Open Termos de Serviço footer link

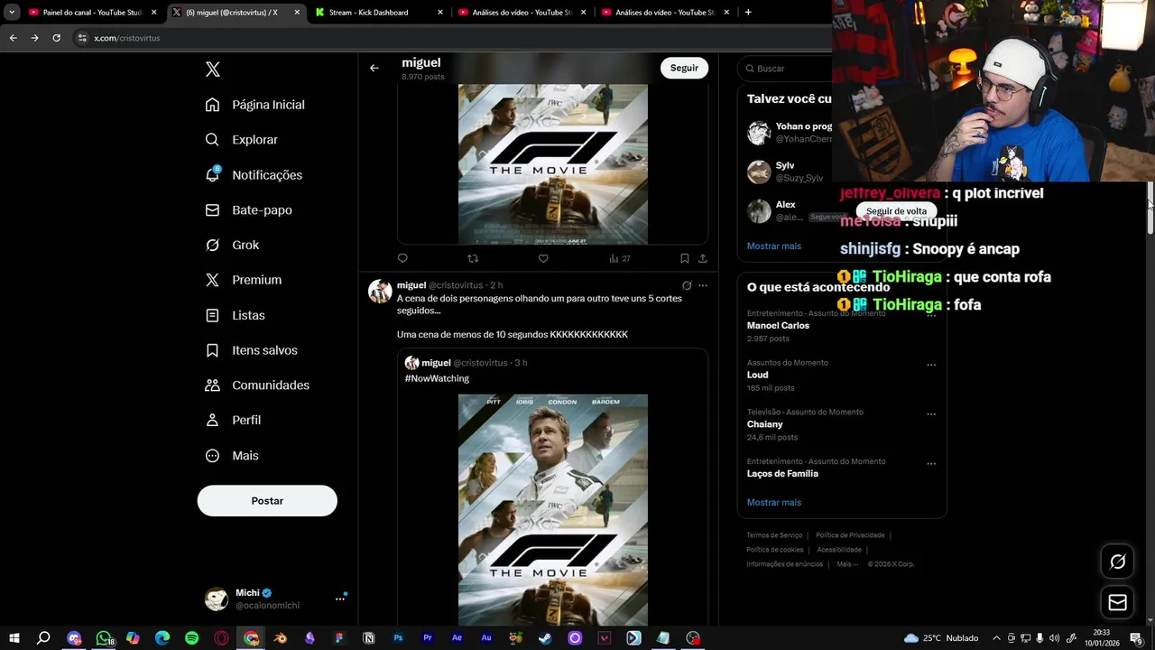point(774,535)
